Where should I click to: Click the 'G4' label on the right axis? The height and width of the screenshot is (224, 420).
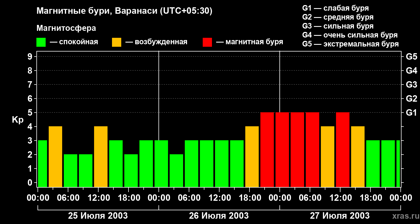point(412,71)
